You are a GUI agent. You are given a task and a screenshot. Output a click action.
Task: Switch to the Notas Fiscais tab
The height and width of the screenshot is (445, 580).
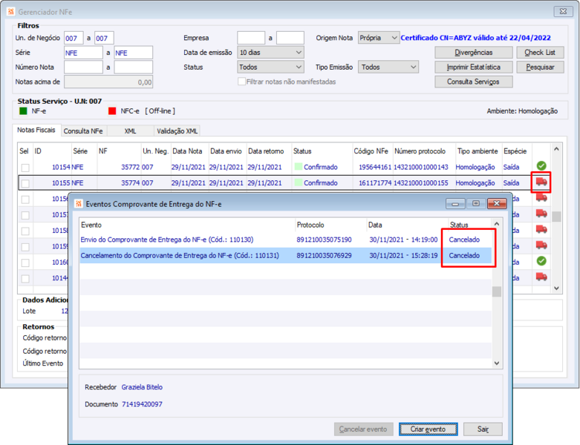click(x=36, y=130)
